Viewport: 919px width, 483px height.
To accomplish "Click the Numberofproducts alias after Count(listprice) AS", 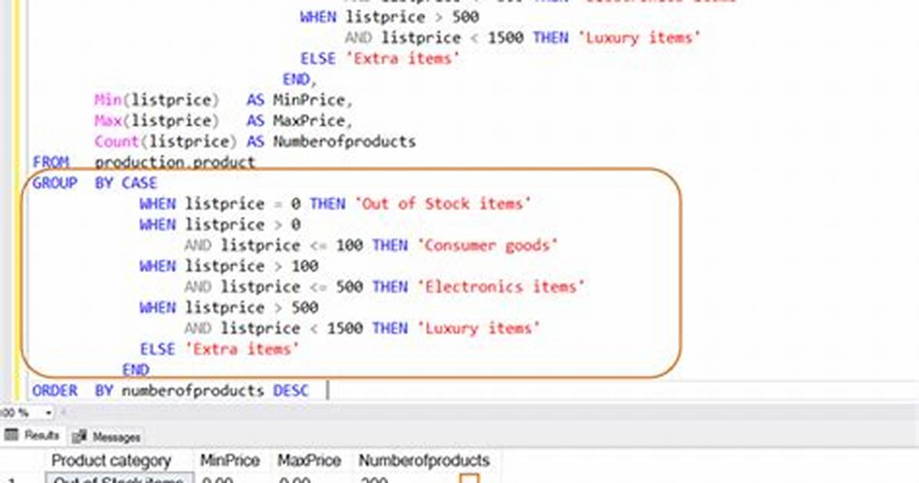I will (344, 142).
